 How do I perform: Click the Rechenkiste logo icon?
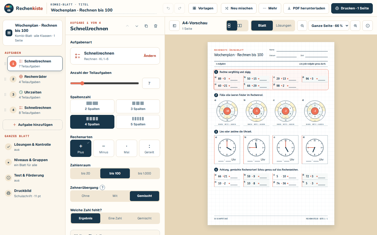coord(9,8)
